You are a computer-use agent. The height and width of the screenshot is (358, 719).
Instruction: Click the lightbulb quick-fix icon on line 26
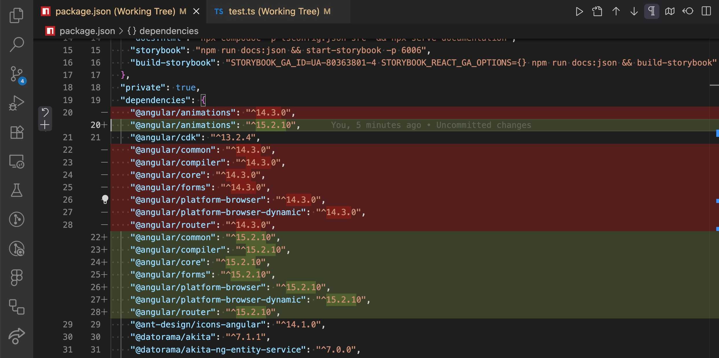pyautogui.click(x=105, y=199)
